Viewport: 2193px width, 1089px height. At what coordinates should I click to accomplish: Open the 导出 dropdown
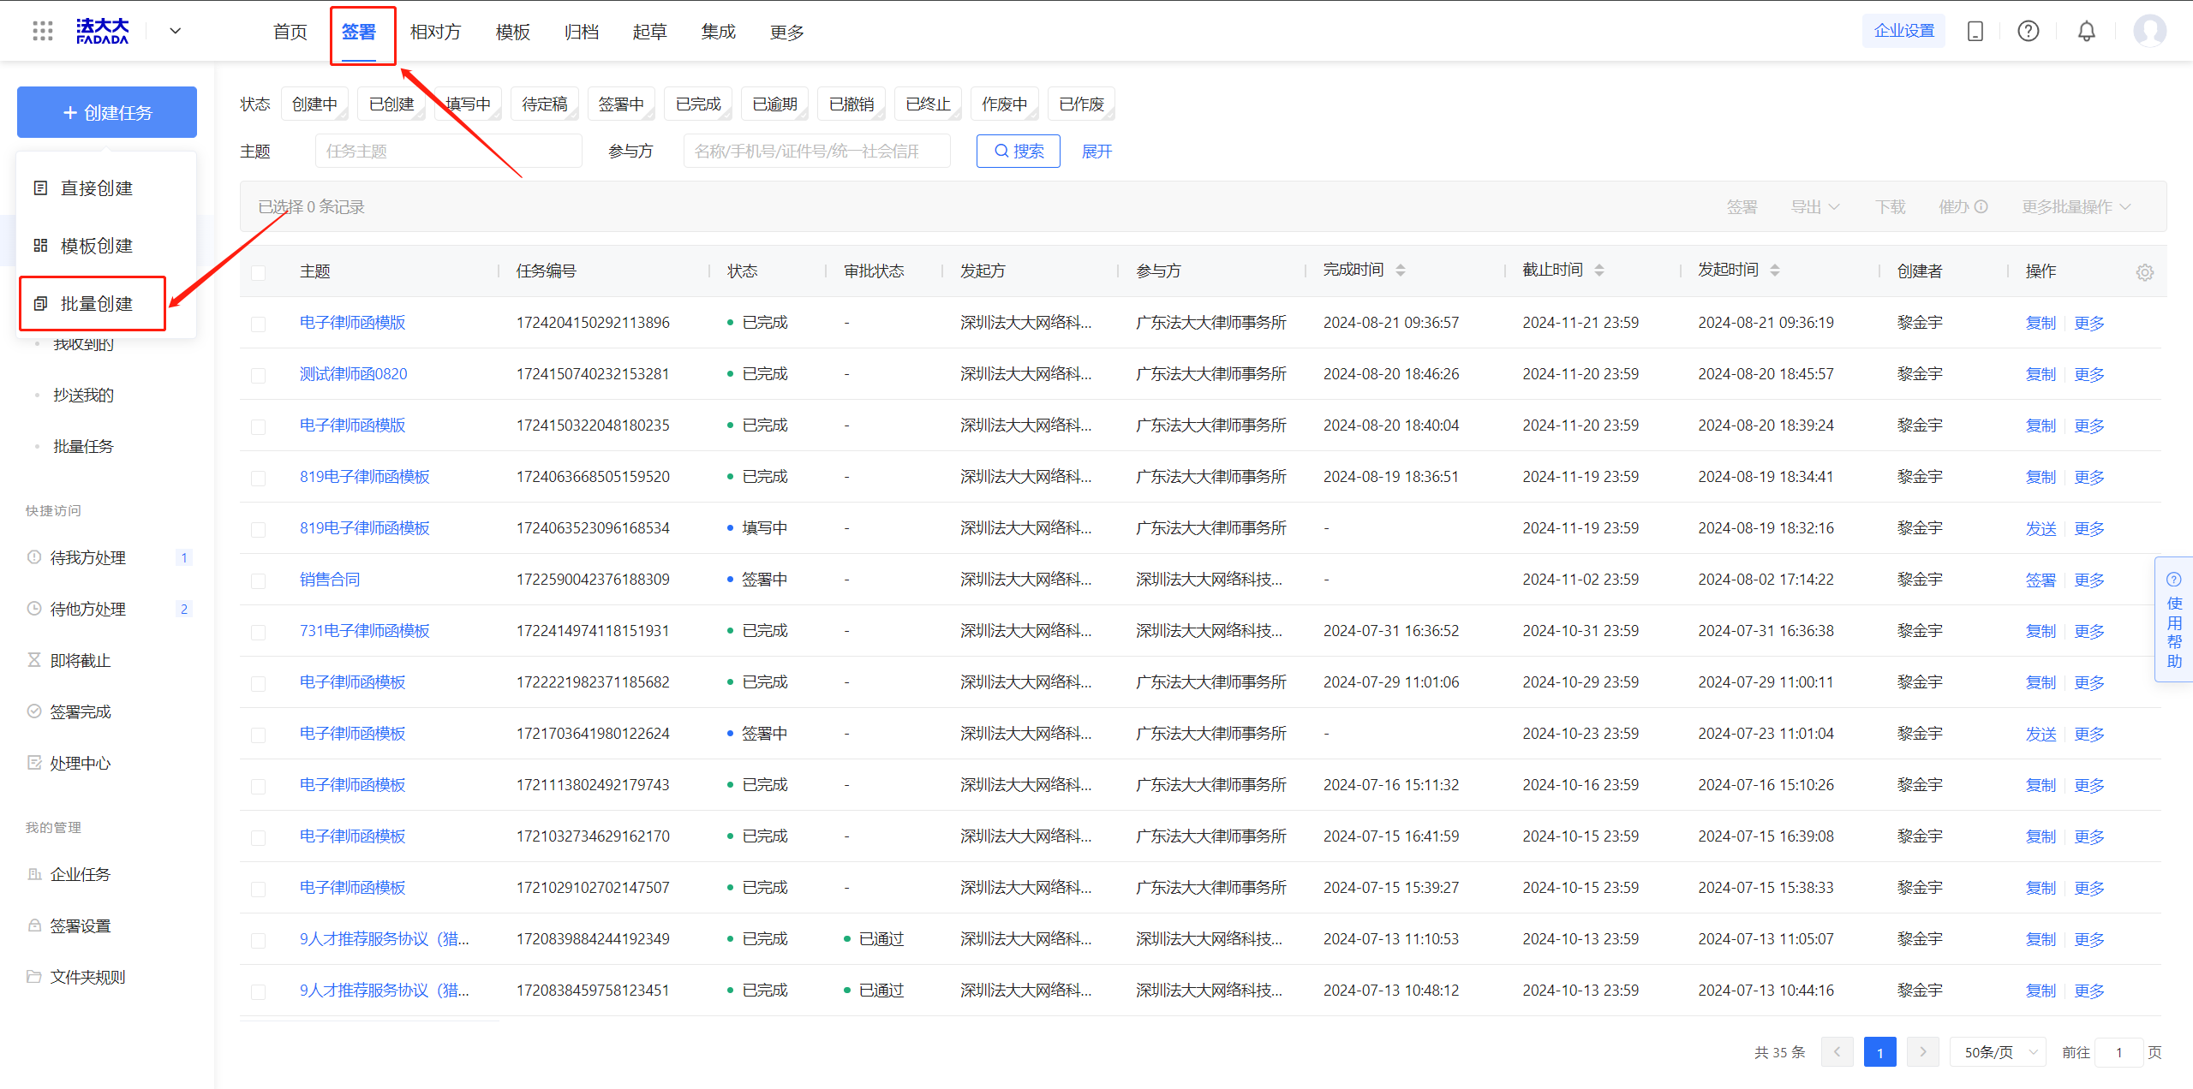[x=1815, y=207]
